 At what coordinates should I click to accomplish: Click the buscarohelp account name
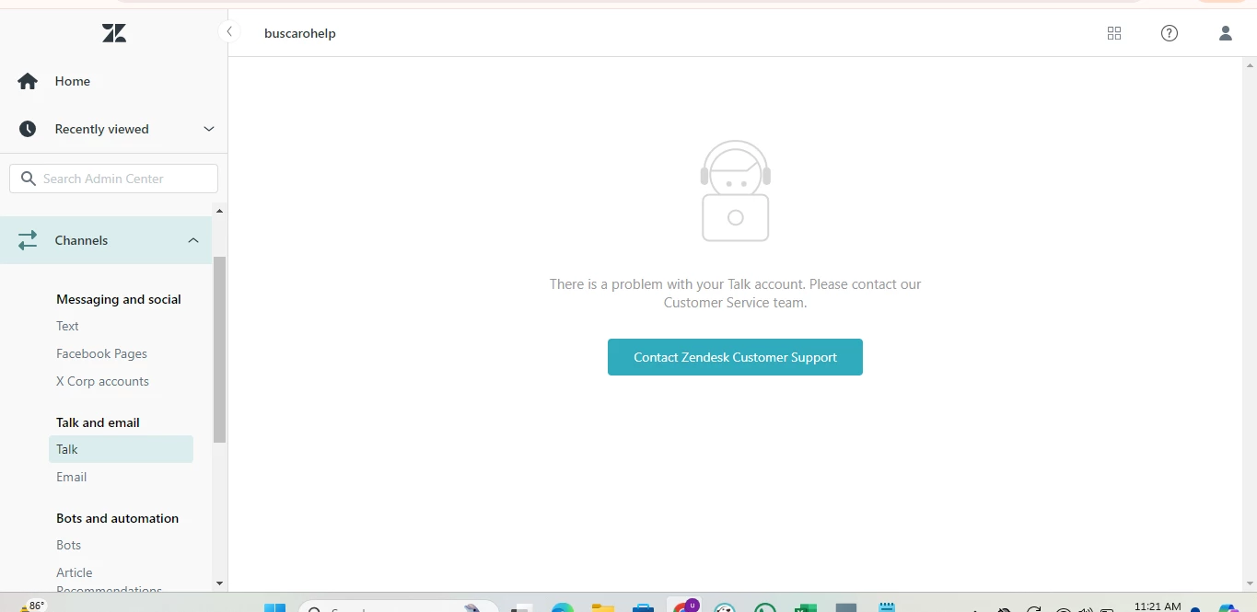(x=300, y=33)
